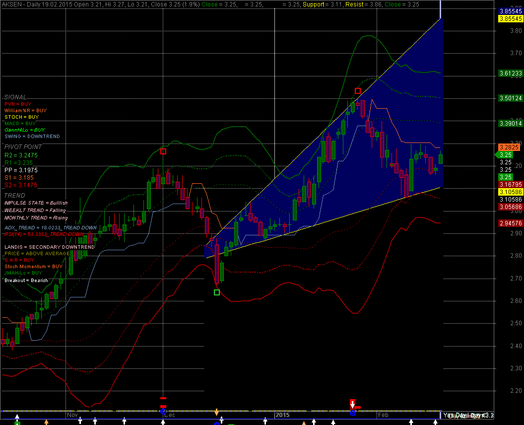This screenshot has height=425, width=524.
Task: Click the white down arrow in red box
Action: [353, 404]
